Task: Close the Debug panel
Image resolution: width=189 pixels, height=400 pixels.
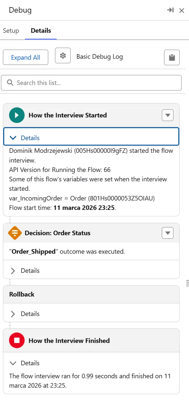Action: click(182, 10)
